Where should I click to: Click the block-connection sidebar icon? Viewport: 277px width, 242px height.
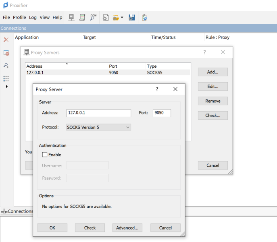coord(6,53)
